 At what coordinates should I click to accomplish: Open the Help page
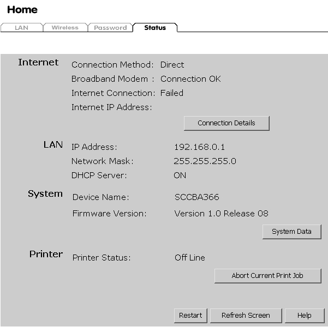click(305, 316)
